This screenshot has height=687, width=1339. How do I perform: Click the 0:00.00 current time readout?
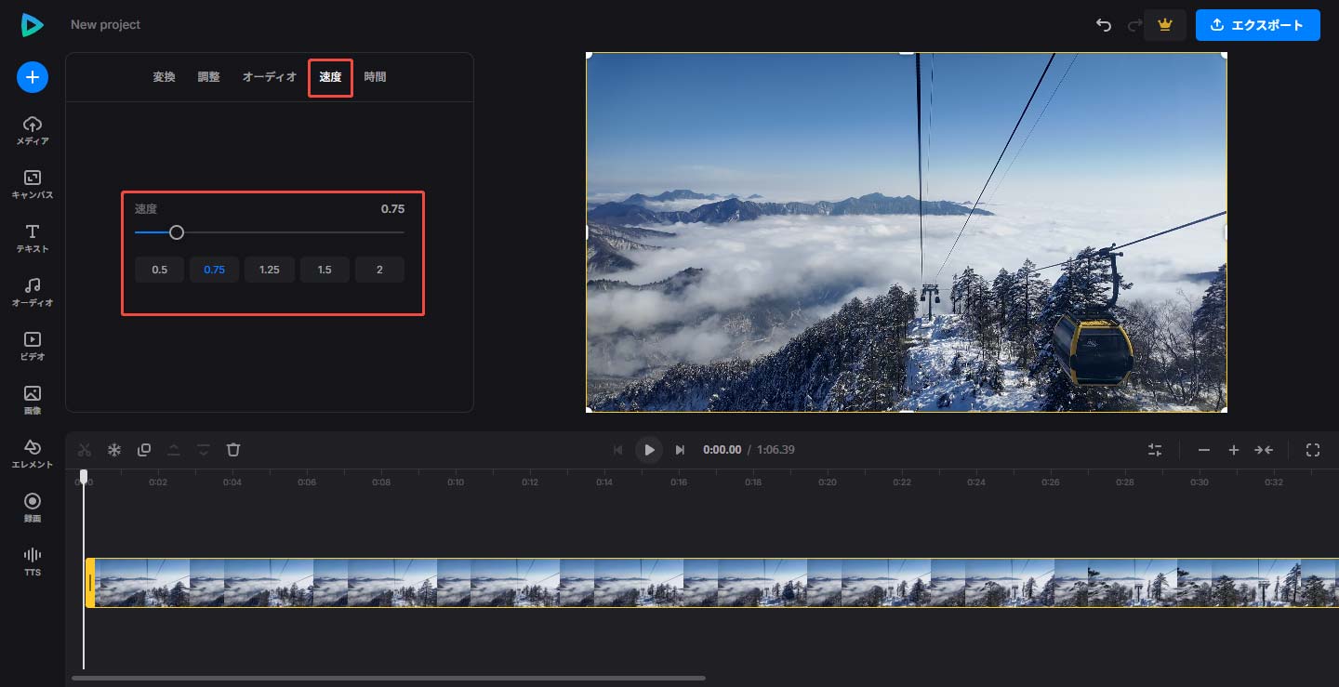click(723, 450)
